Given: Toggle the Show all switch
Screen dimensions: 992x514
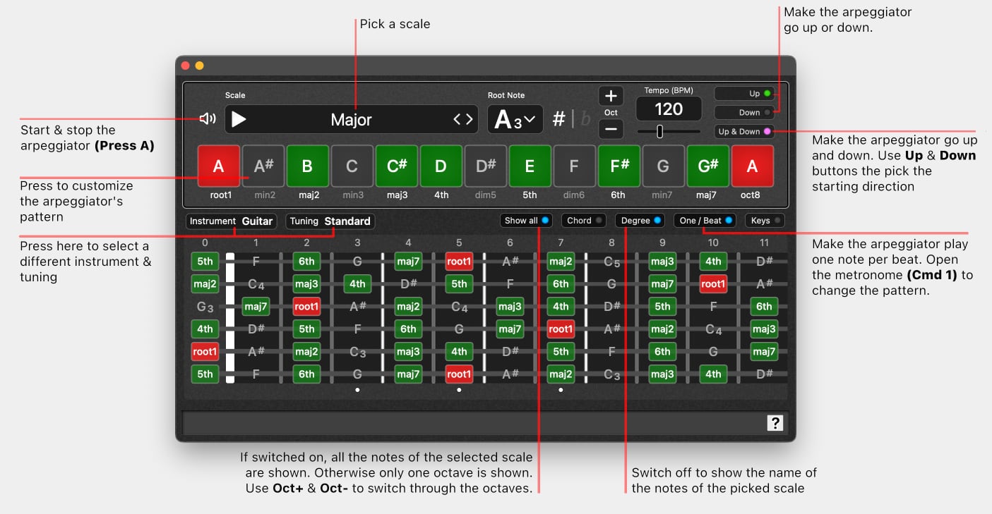Looking at the screenshot, I should 526,221.
